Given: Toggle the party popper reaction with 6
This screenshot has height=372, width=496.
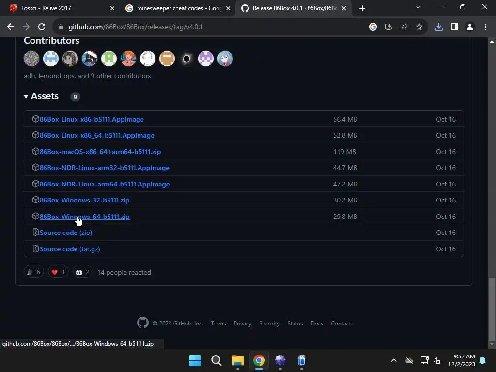Looking at the screenshot, I should [x=33, y=272].
